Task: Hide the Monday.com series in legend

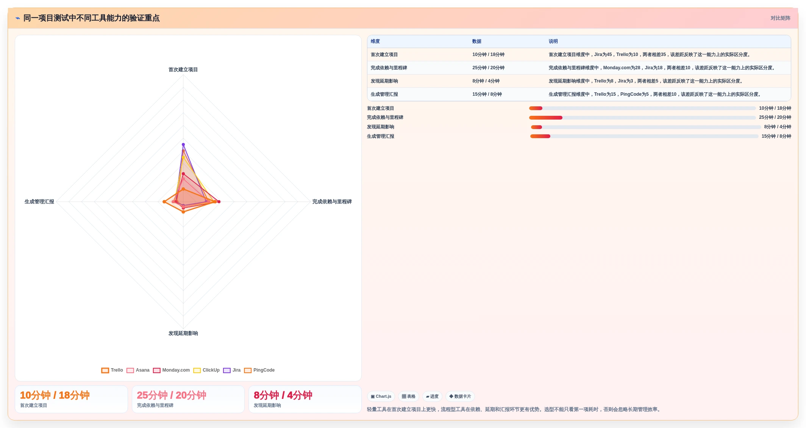Action: (x=171, y=370)
